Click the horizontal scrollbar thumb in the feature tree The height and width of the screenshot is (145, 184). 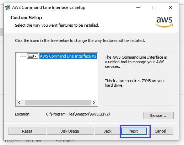pyautogui.click(x=58, y=102)
